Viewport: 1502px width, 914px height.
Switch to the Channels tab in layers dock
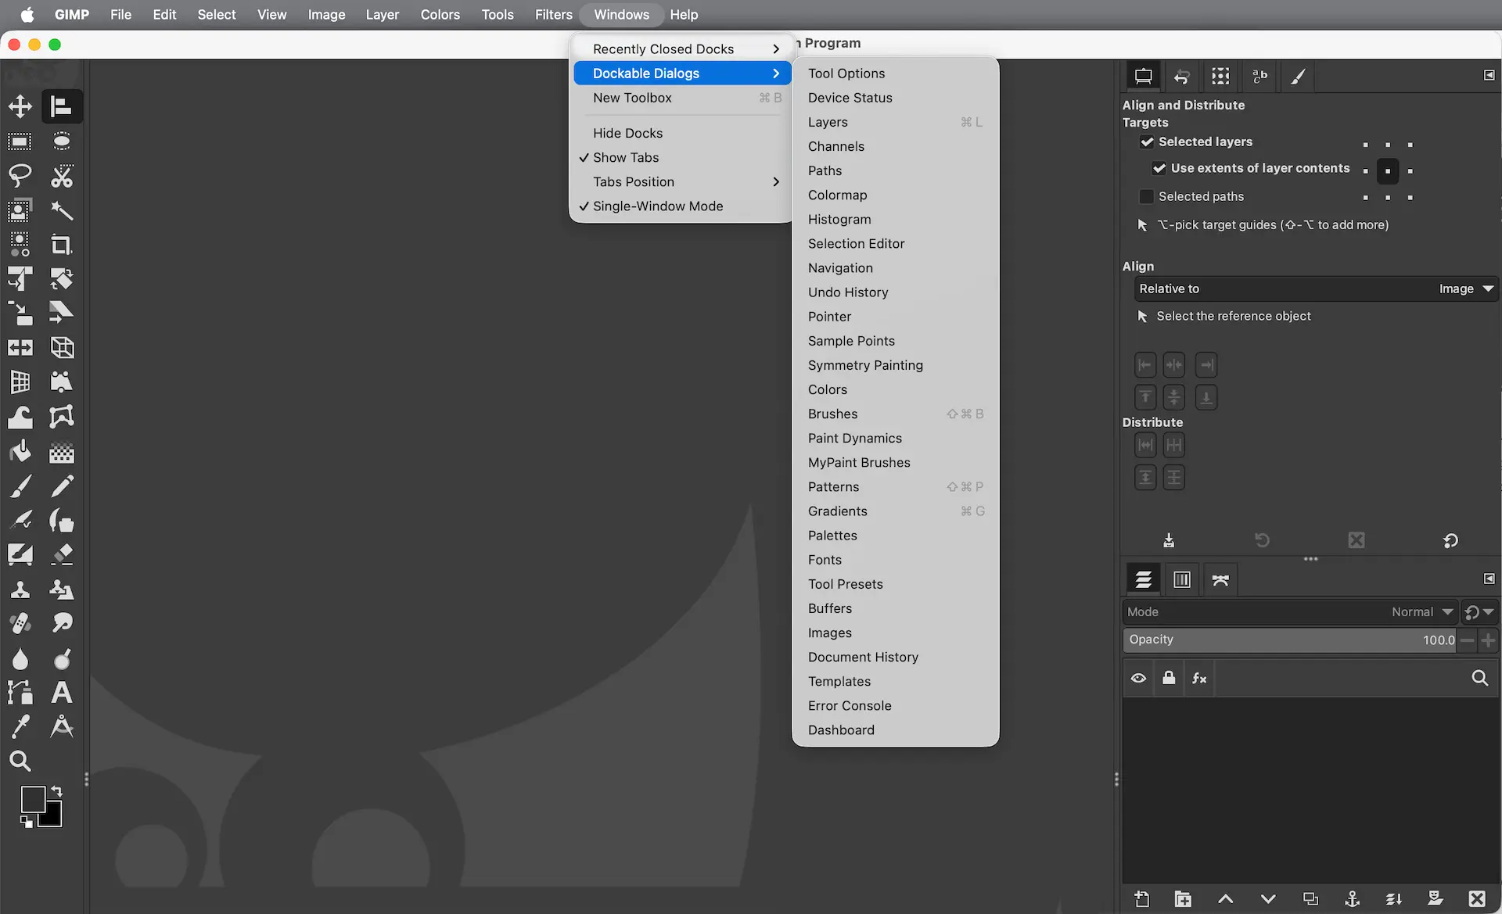tap(1182, 579)
